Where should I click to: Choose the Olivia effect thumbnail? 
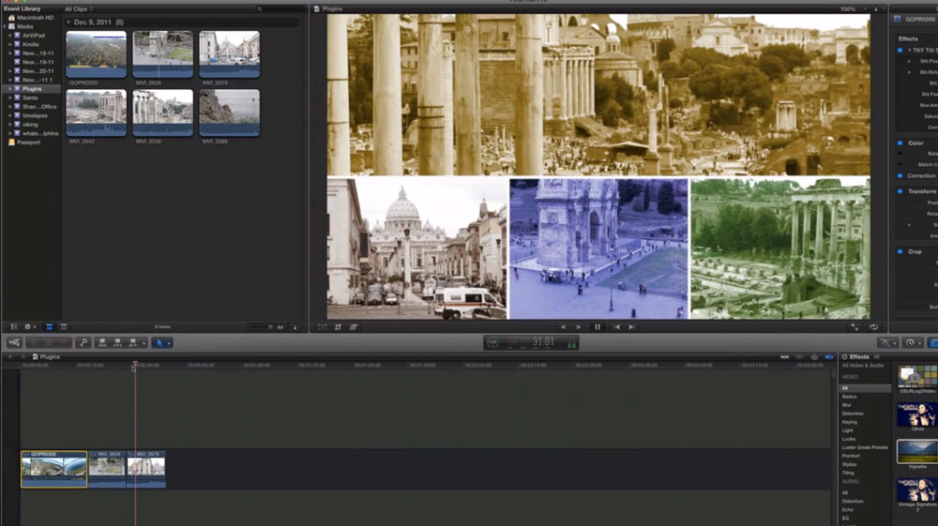coord(917,414)
